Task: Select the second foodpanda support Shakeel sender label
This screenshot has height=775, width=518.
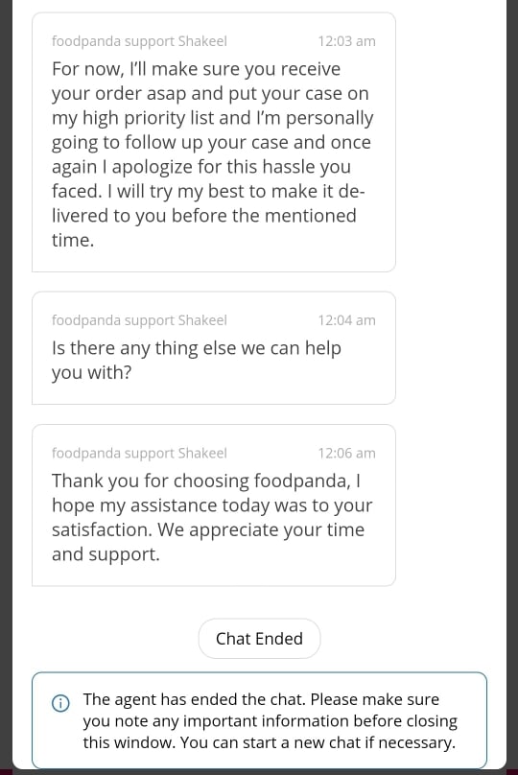Action: 139,320
